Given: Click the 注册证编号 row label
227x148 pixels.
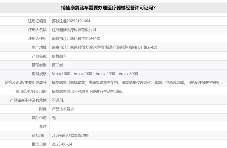Looking at the screenshot, I should point(37,21).
